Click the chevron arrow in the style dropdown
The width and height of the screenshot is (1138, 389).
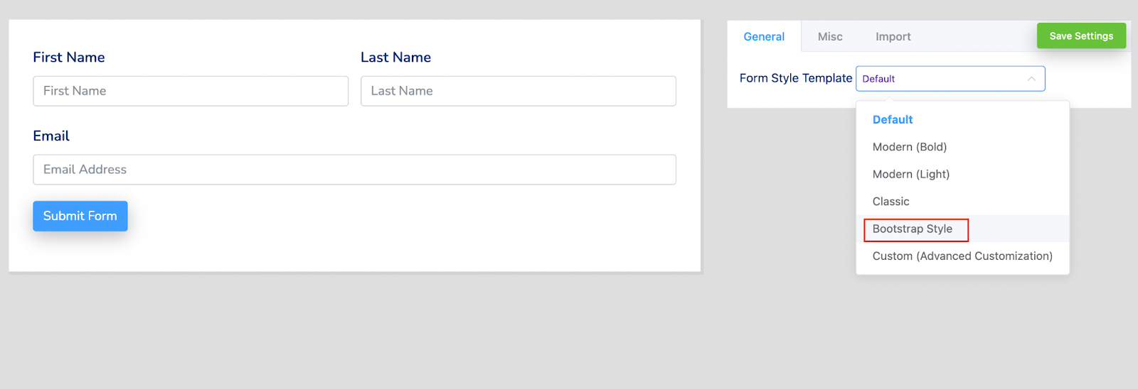tap(1031, 79)
